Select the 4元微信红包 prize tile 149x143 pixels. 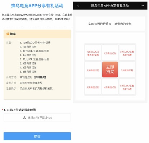110,86
